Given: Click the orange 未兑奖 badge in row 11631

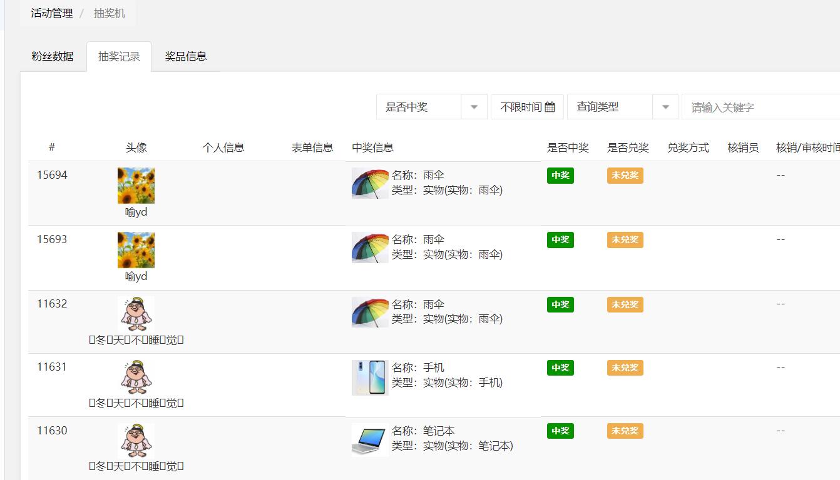Looking at the screenshot, I should pyautogui.click(x=624, y=367).
